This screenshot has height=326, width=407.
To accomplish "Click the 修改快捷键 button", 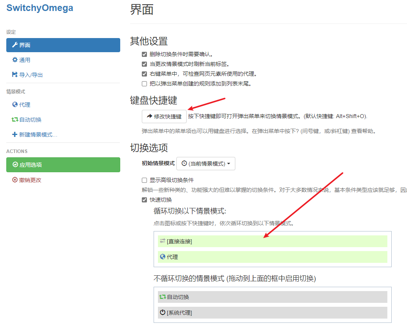I will (x=164, y=117).
